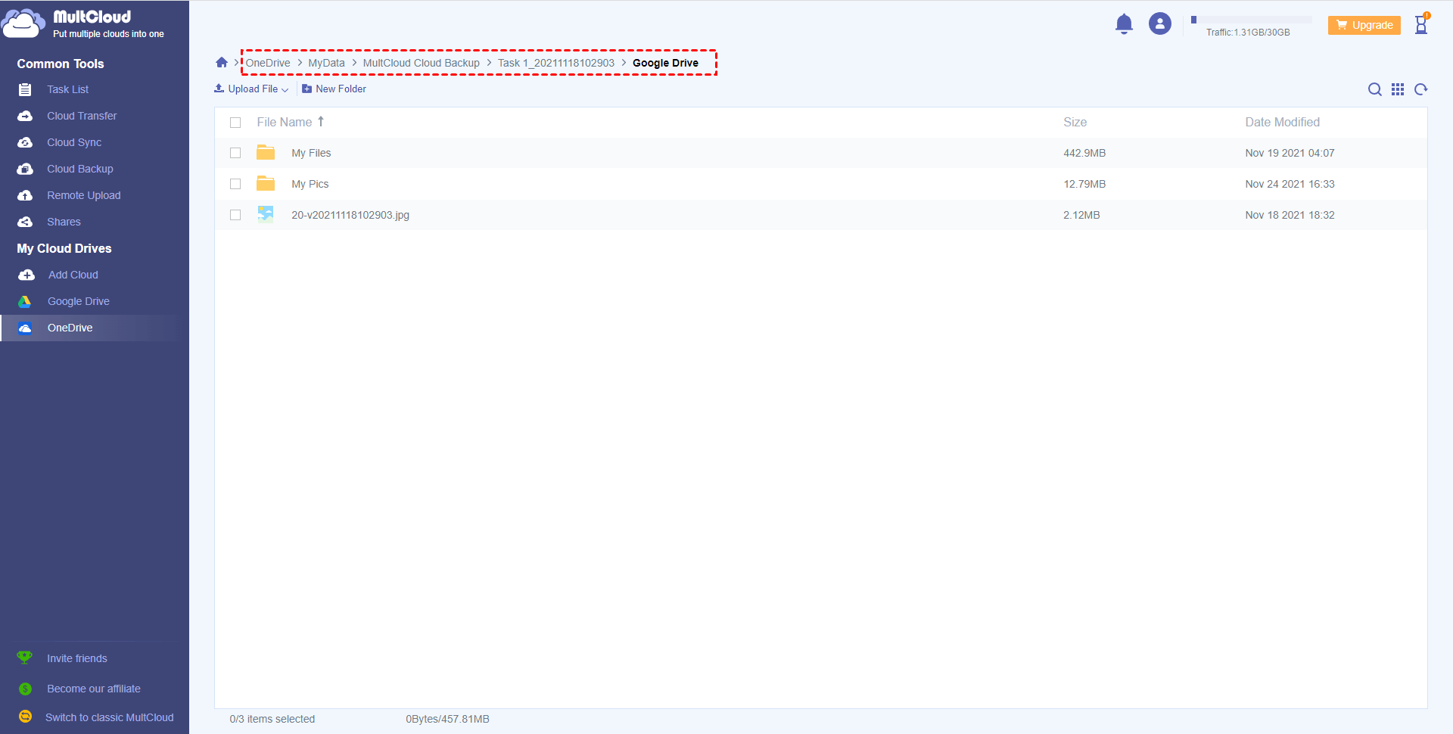The image size is (1453, 734).
Task: Open Shares in sidebar
Action: 64,222
